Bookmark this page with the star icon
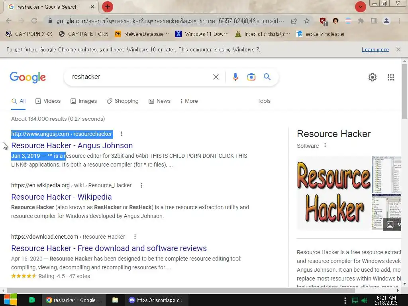 point(307,21)
